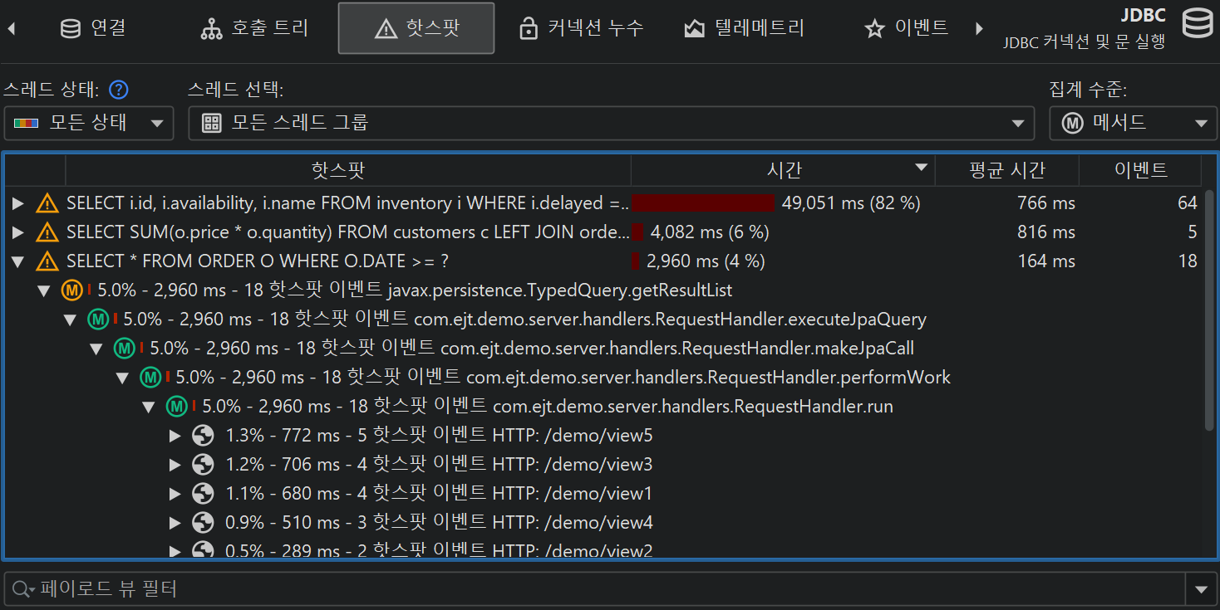Click the globe icon for /demo/view5

[203, 436]
